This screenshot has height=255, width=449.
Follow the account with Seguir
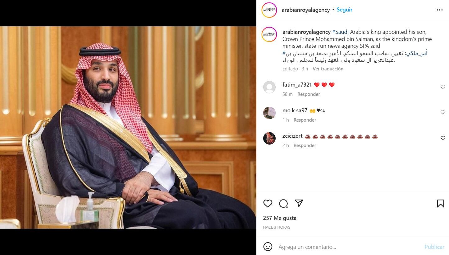click(x=344, y=10)
